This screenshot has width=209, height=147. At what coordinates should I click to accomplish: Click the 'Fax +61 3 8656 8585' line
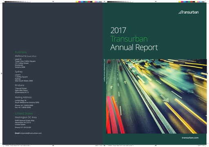(x=23, y=108)
